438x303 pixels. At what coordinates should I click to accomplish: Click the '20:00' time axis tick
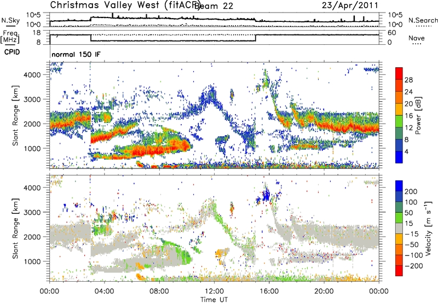pyautogui.click(x=324, y=291)
